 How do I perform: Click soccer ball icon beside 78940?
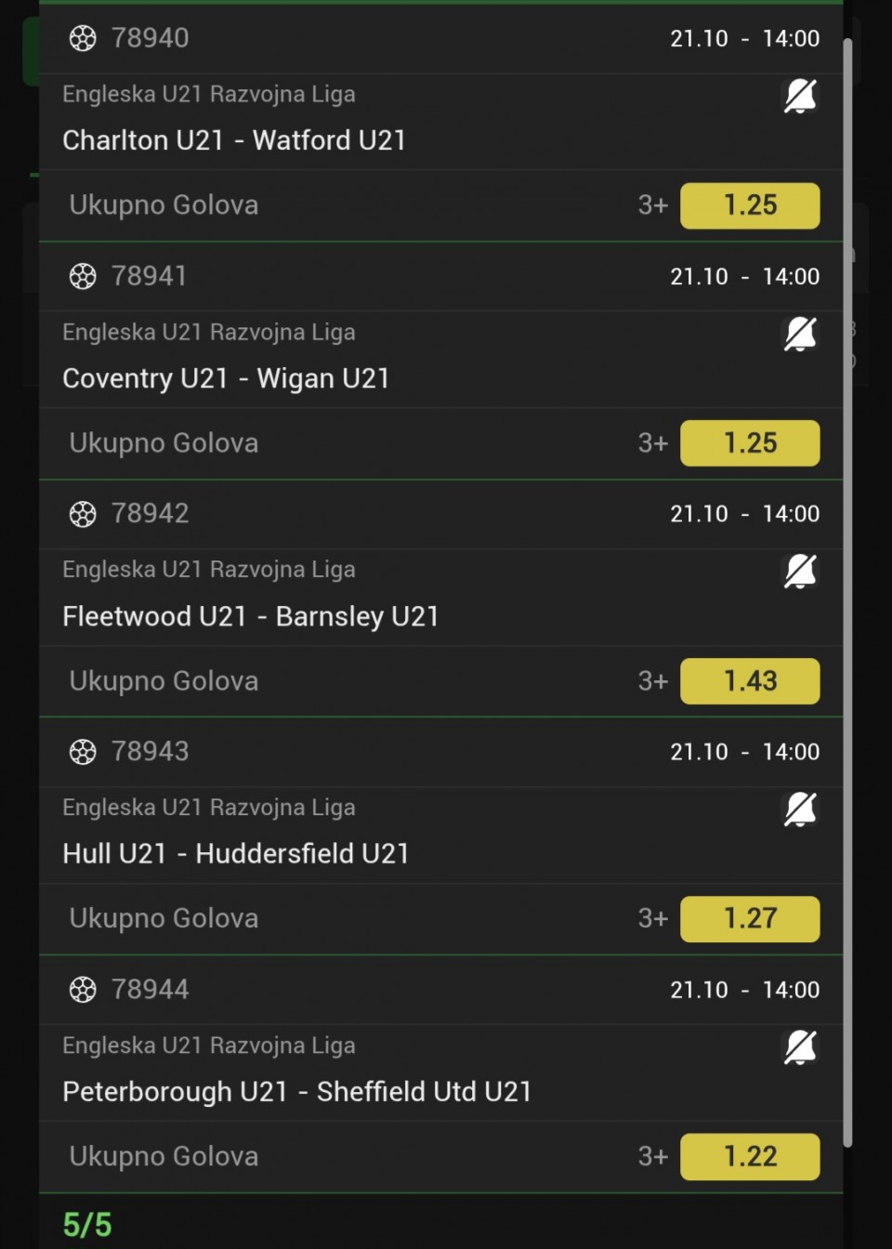pyautogui.click(x=83, y=38)
